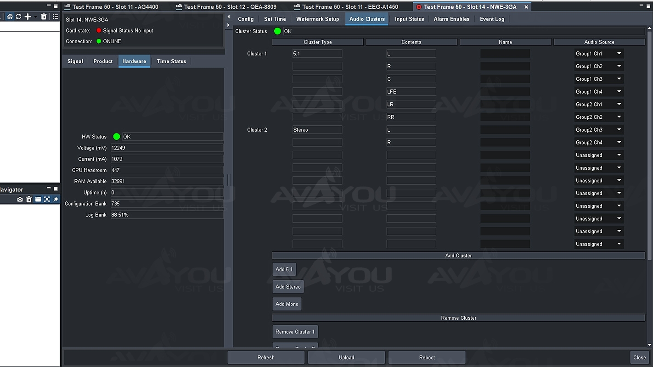Click the trash icon in top-left toolbar

[x=44, y=17]
